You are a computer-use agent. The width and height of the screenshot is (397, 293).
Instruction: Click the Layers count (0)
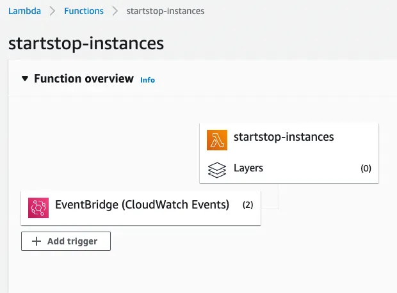coord(366,168)
